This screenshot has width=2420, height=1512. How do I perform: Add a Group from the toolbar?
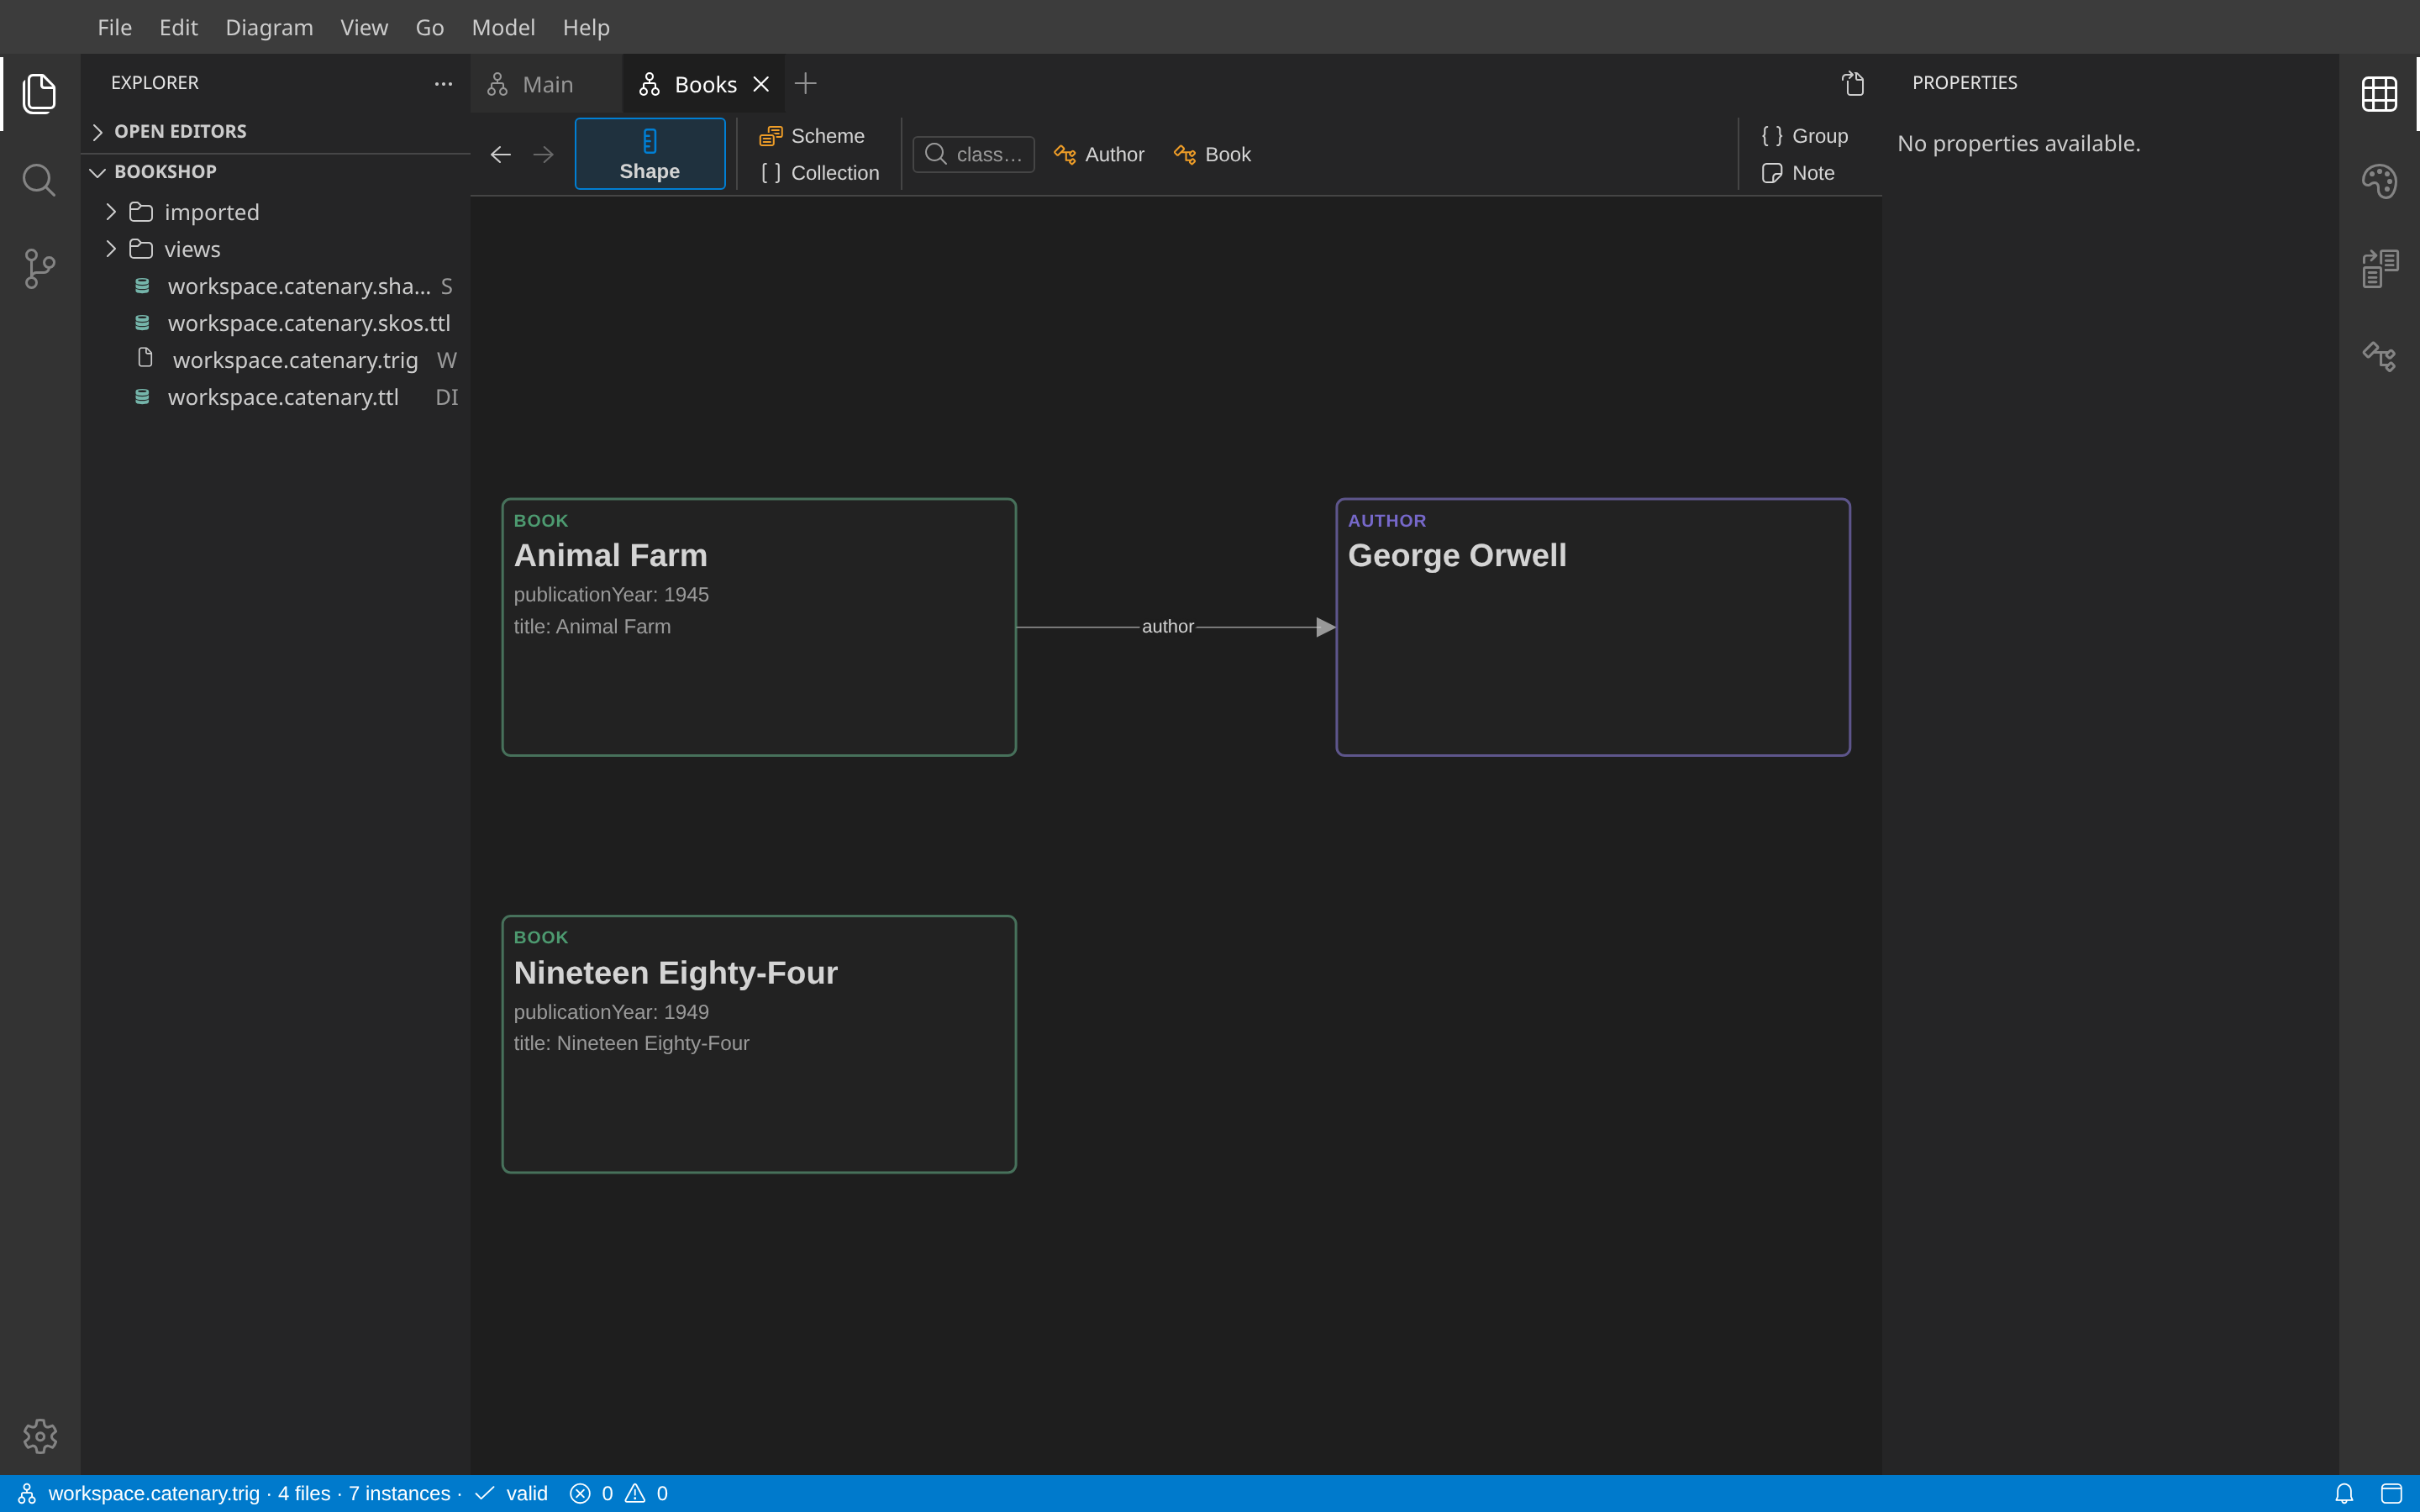1804,136
